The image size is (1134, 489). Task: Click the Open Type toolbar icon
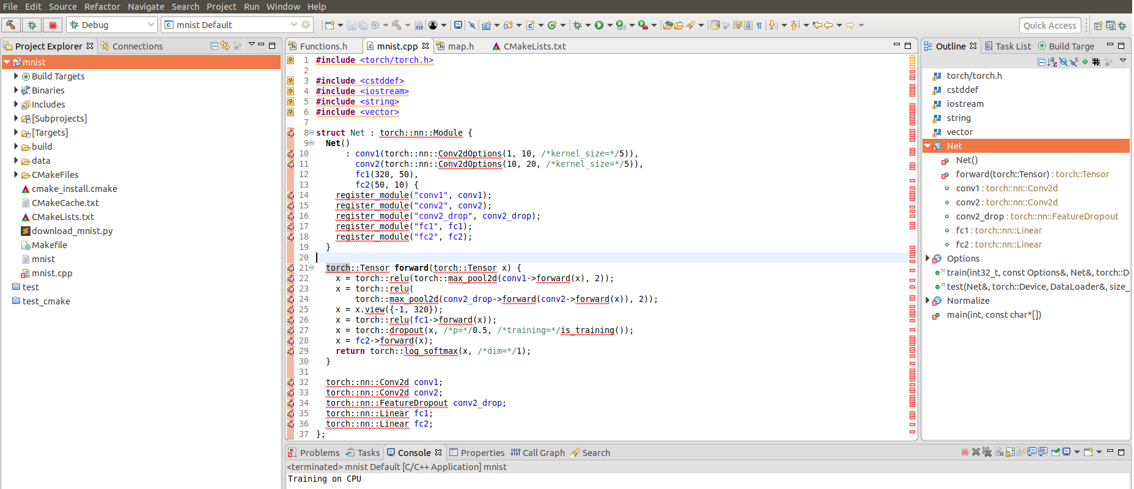668,25
